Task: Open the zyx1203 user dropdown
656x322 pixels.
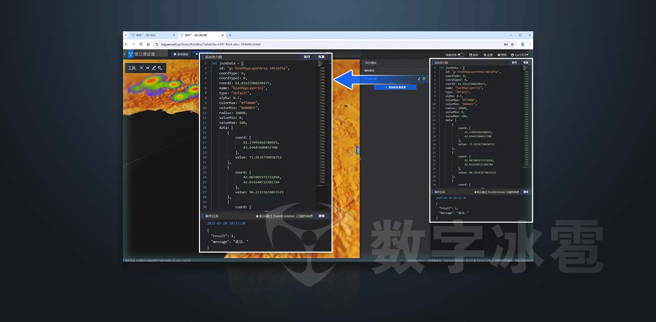Action: 520,55
